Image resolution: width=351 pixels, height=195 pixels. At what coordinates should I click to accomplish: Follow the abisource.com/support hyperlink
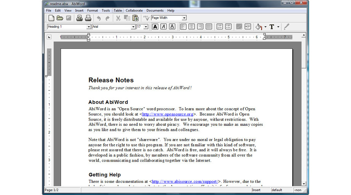(185, 182)
